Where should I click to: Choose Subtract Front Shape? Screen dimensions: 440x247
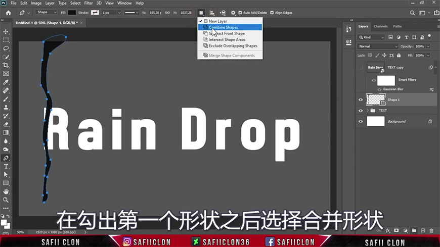(x=230, y=33)
